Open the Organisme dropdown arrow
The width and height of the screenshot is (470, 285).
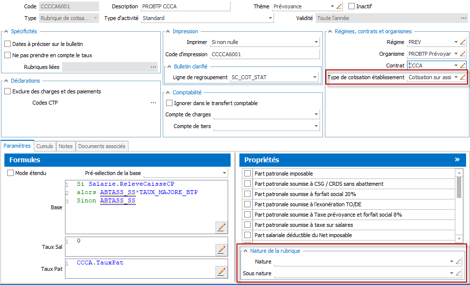pos(456,54)
